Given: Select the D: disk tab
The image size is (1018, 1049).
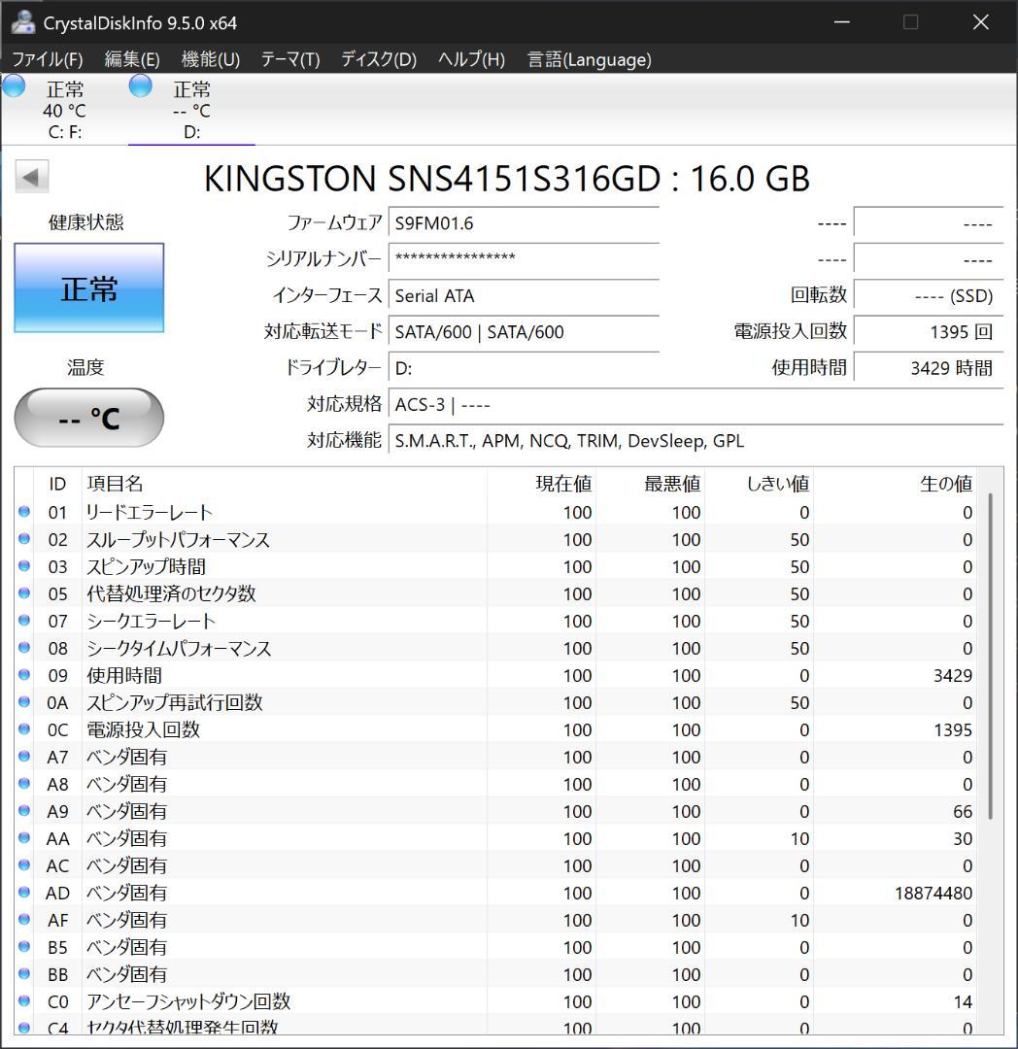Looking at the screenshot, I should click(191, 110).
